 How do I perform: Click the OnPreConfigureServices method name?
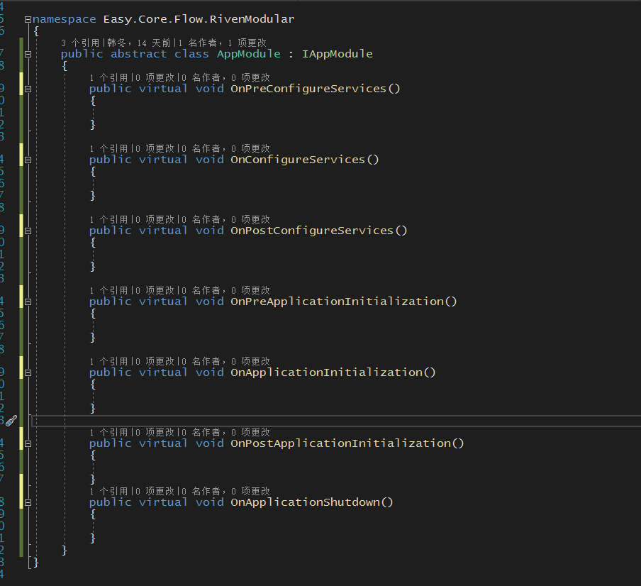click(308, 89)
